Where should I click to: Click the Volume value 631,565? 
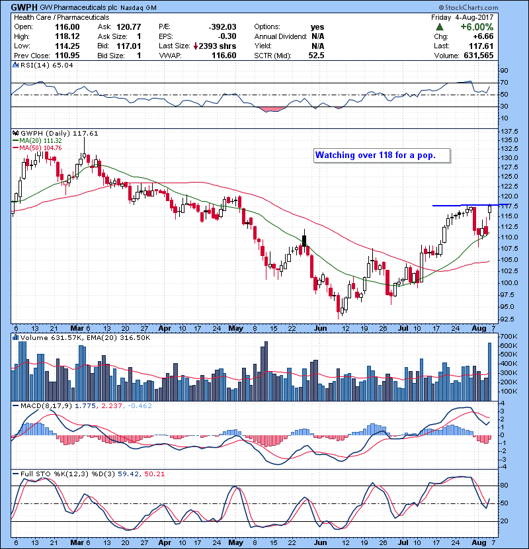479,56
